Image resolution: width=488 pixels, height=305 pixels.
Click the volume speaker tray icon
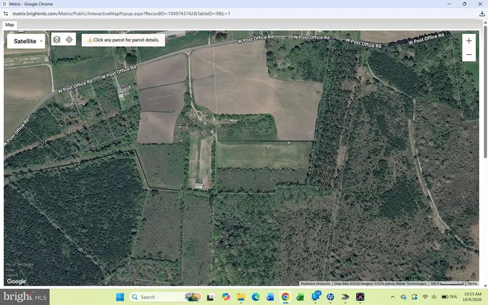click(x=434, y=297)
